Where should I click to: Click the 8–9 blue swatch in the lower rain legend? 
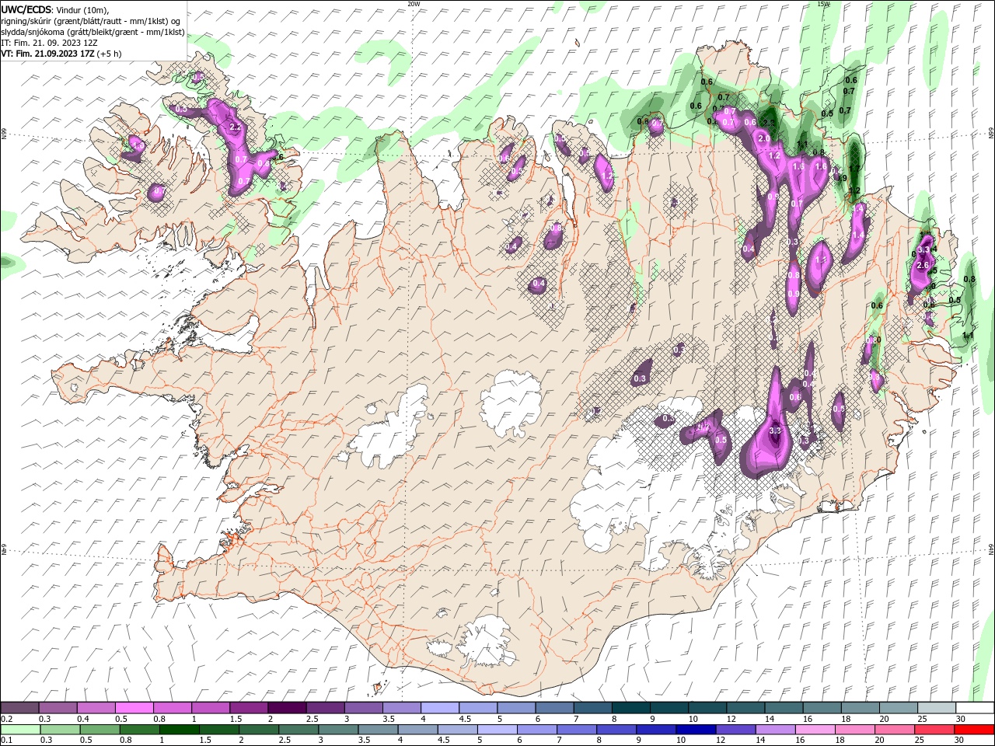tap(616, 730)
